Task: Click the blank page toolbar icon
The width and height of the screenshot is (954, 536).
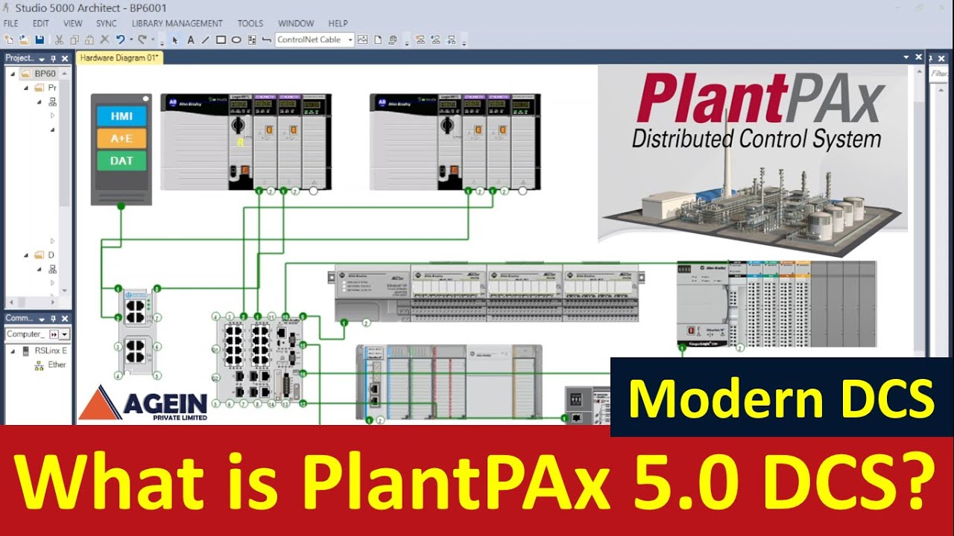Action: tap(378, 39)
